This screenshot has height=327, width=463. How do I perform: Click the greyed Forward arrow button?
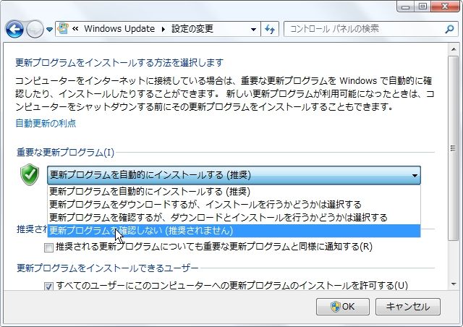(x=35, y=29)
